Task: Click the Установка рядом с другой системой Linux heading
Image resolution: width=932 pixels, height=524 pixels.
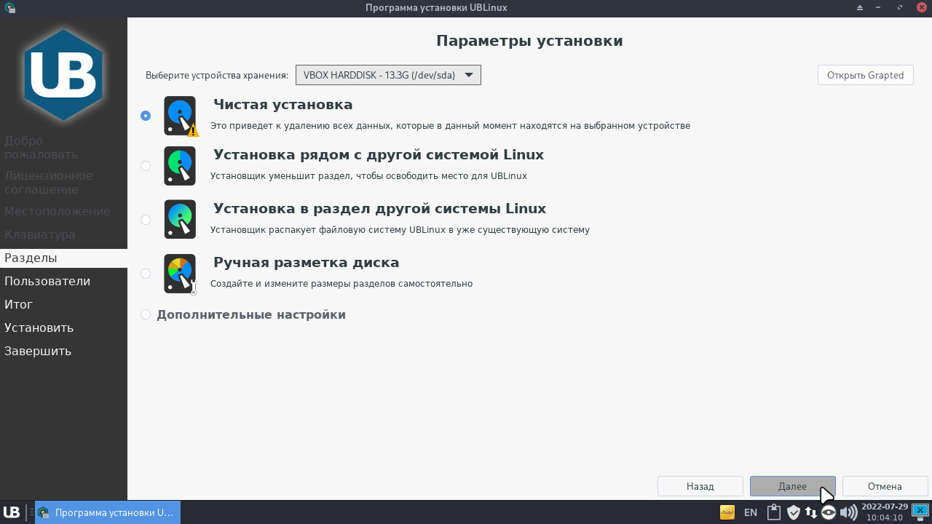Action: [x=379, y=155]
